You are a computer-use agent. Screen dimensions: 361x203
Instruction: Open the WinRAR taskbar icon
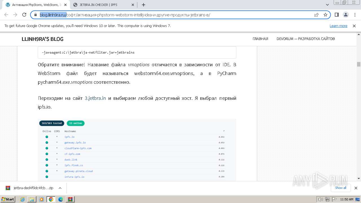[x=70, y=199]
